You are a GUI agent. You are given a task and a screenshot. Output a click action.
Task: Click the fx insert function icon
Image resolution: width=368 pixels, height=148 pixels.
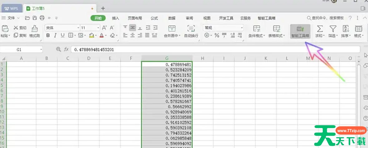pos(66,49)
